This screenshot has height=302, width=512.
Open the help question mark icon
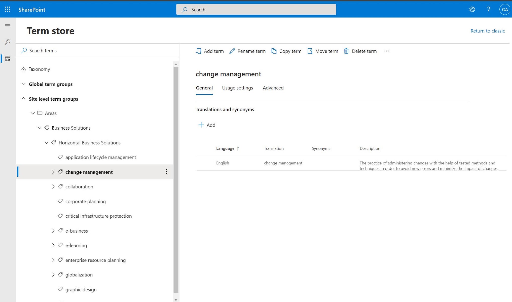point(488,9)
